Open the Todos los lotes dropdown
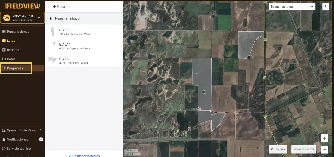 click(x=292, y=7)
